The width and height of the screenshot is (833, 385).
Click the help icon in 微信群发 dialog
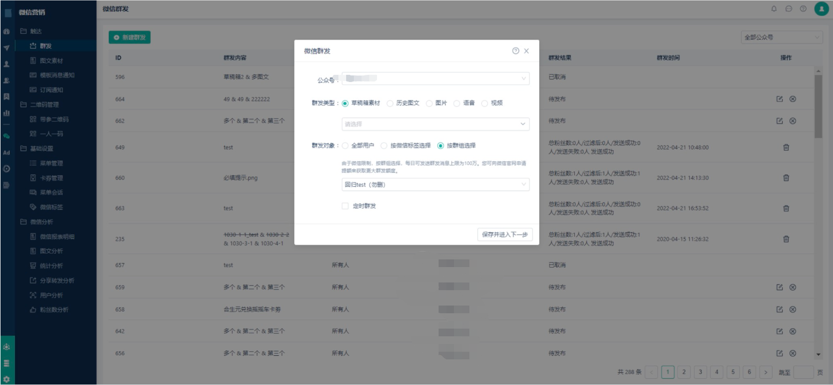coord(516,51)
